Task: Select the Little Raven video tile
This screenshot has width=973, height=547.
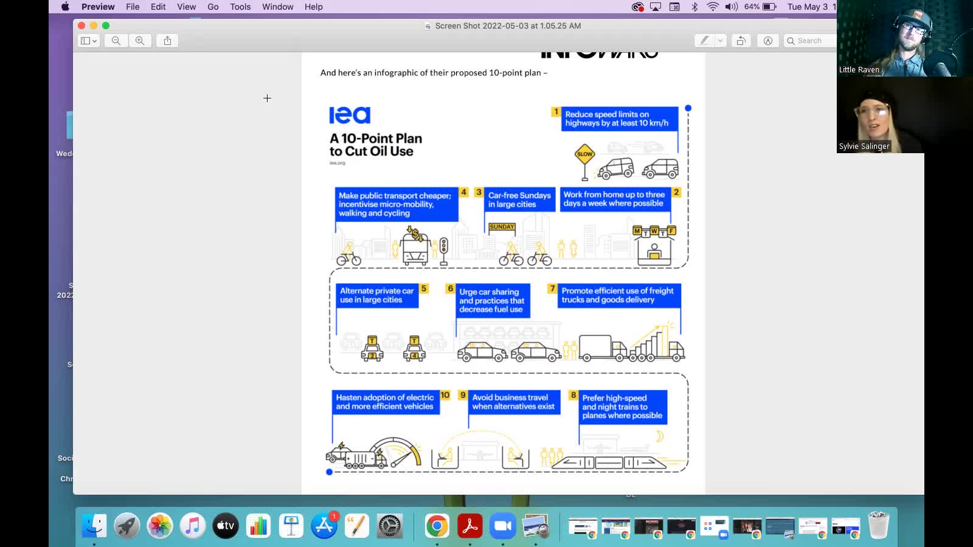Action: [905, 38]
